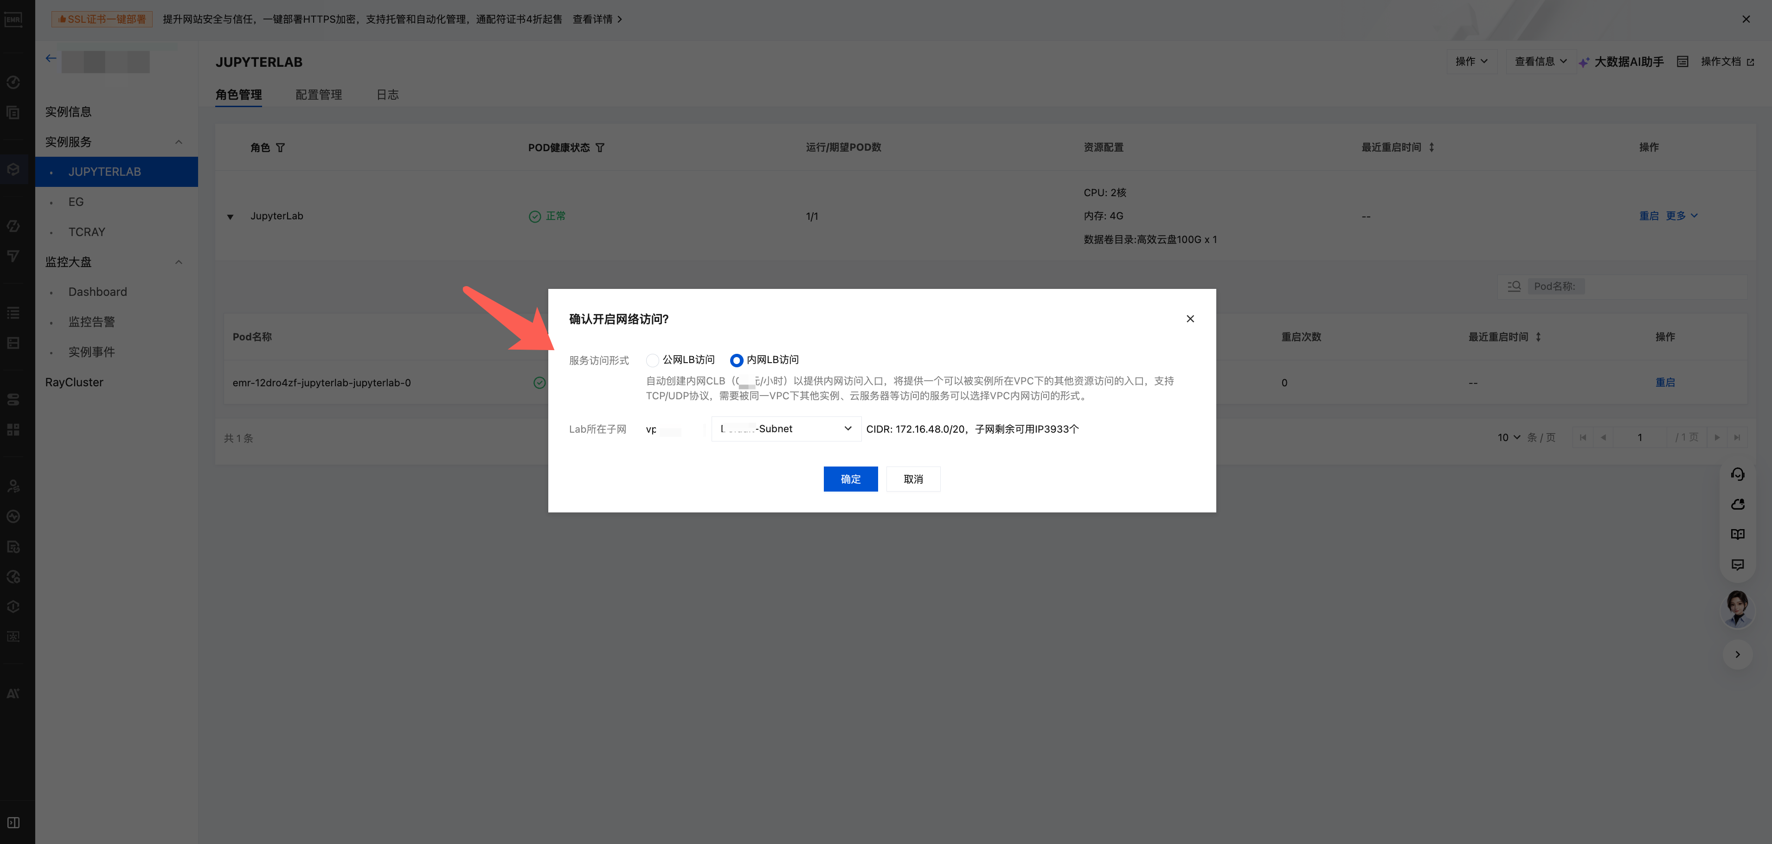Open the 查看信息 dropdown
The image size is (1772, 844).
pos(1541,62)
